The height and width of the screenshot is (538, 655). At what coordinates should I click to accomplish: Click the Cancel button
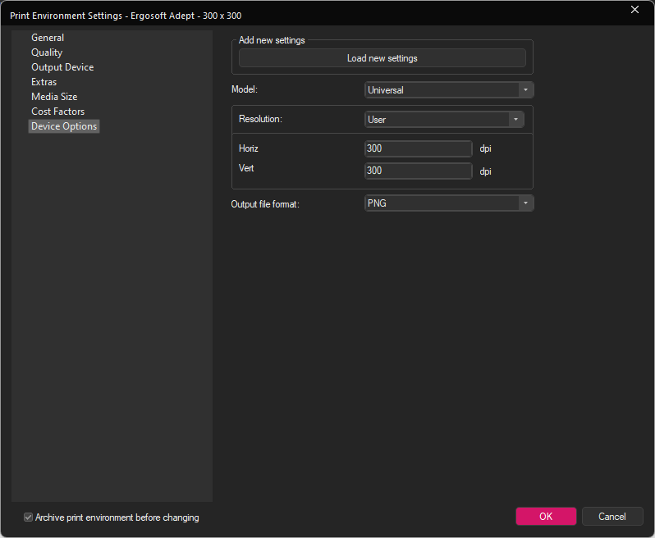612,517
